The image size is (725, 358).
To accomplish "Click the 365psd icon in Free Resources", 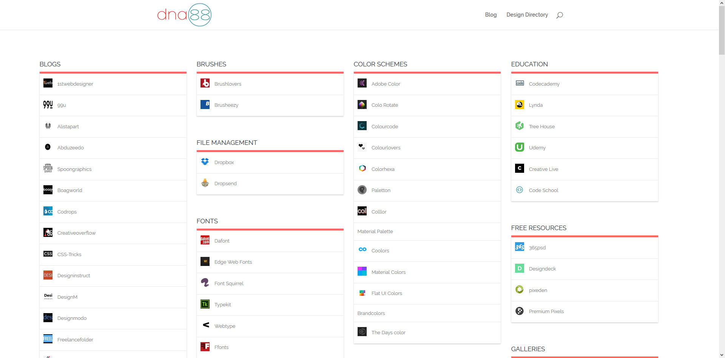I will coord(519,247).
